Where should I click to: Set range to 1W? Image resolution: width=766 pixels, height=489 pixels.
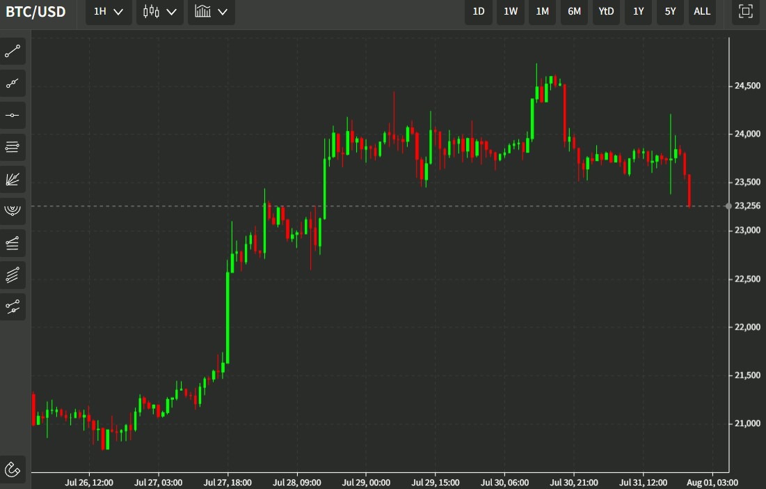pyautogui.click(x=511, y=11)
